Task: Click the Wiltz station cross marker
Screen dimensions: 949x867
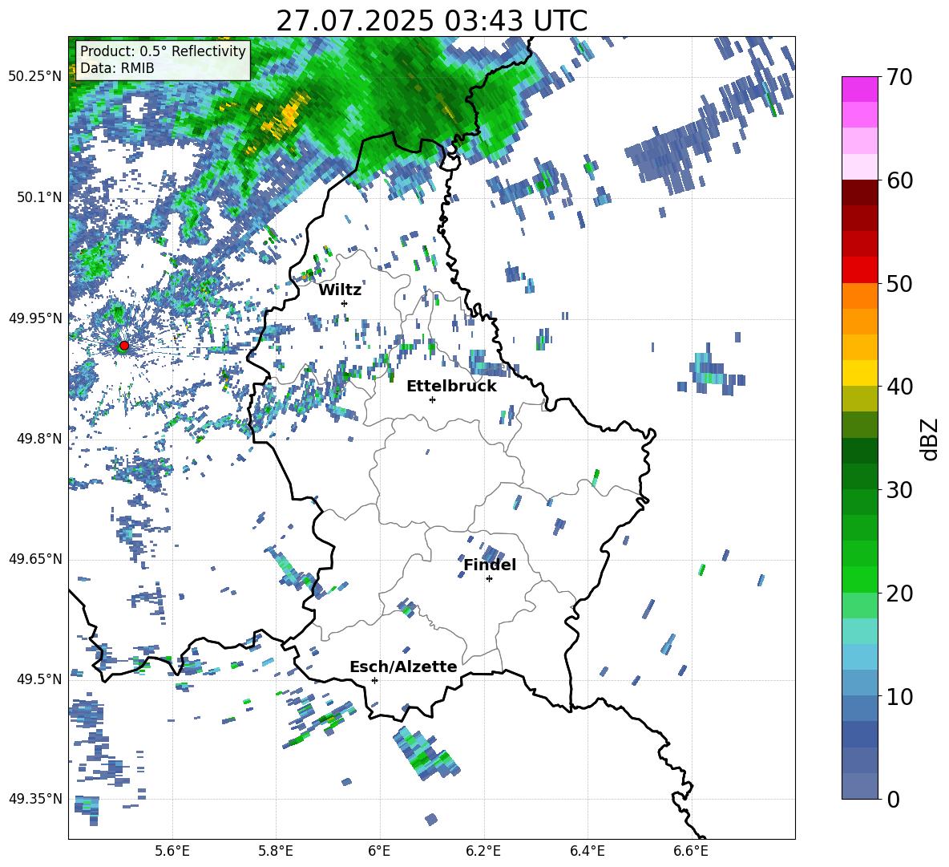Action: coord(345,303)
